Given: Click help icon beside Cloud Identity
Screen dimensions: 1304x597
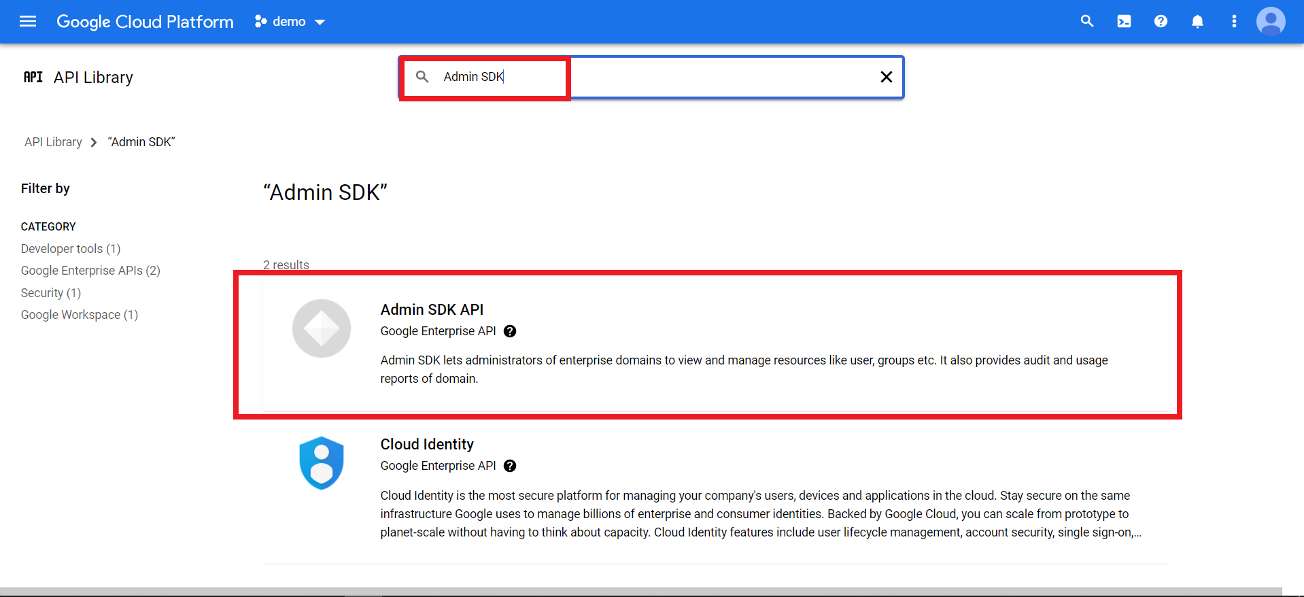Looking at the screenshot, I should click(x=510, y=466).
